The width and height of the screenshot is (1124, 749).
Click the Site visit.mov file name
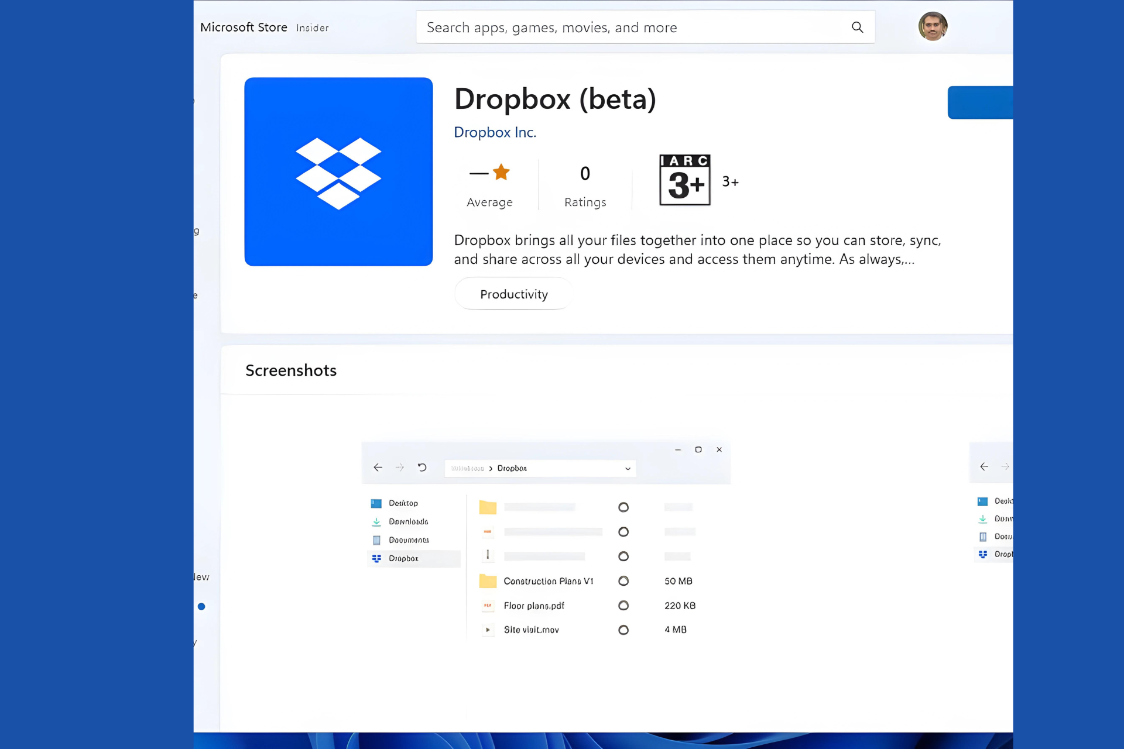[x=532, y=630]
